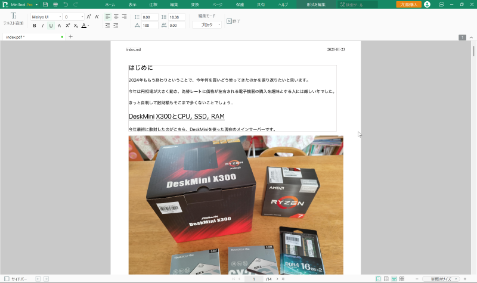This screenshot has height=283, width=477.
Task: Click the Add Text (テキスト追加) tool
Action: coord(13,18)
